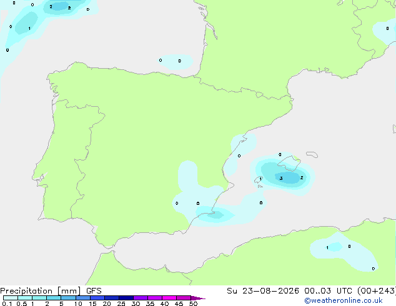396x306 pixels.
Task: Click the '10' legend scale label
Action: (78, 304)
